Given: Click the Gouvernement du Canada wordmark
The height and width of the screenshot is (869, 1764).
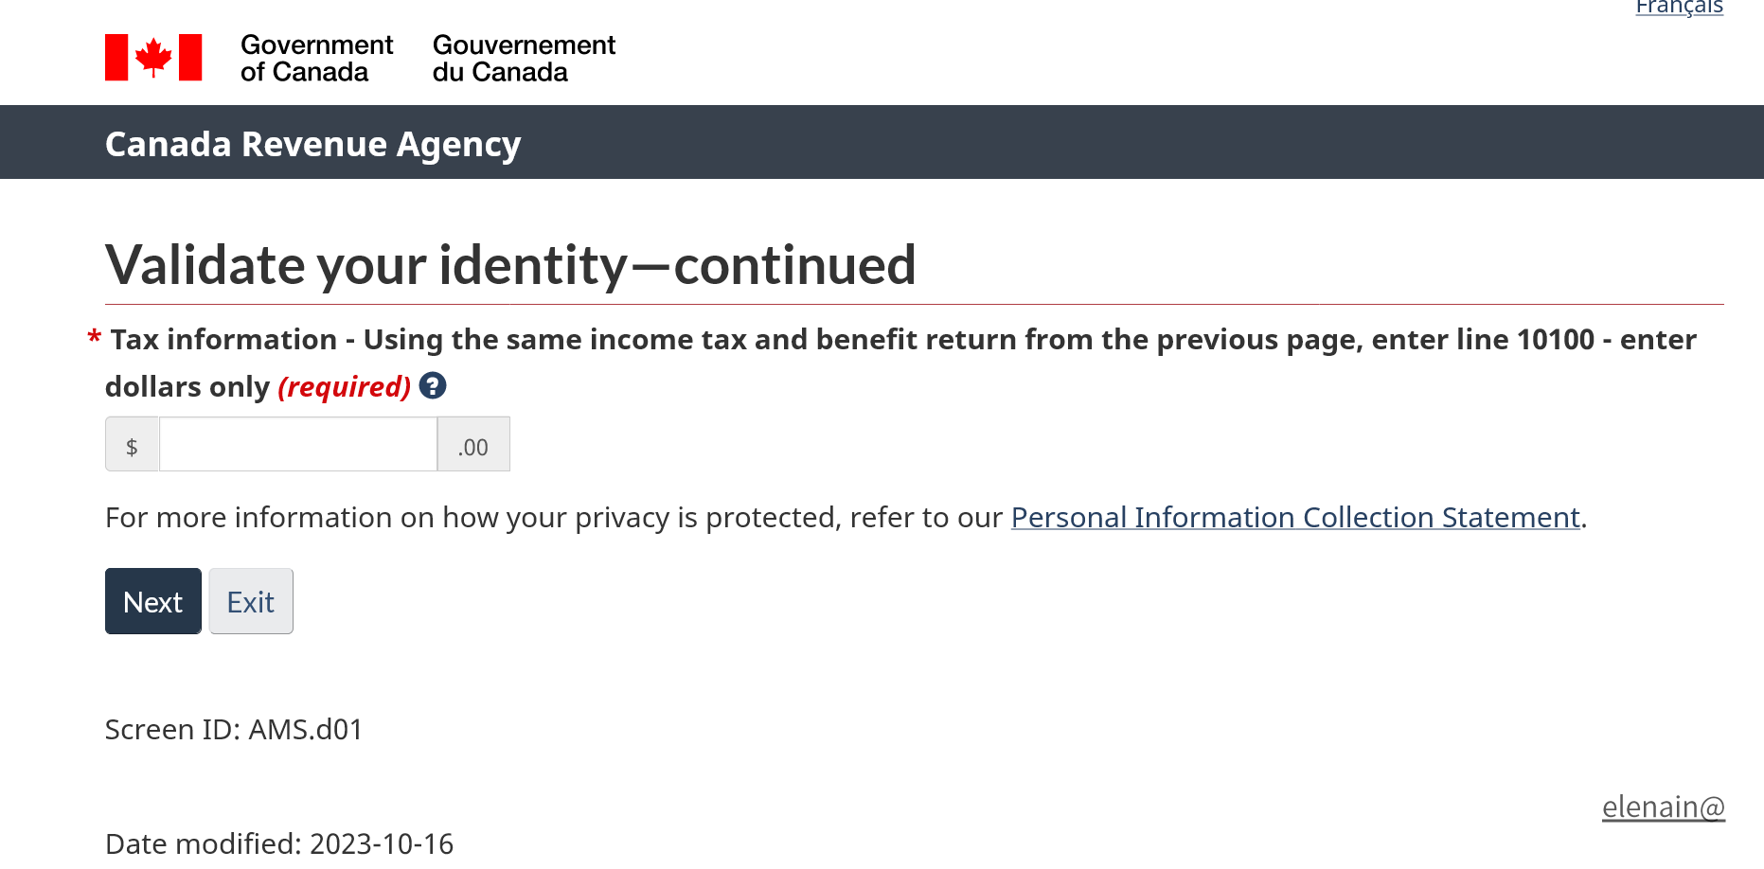Looking at the screenshot, I should coord(524,59).
